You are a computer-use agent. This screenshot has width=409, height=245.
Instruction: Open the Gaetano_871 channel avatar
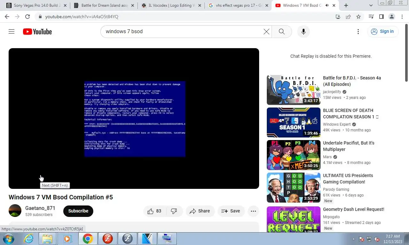point(15,211)
